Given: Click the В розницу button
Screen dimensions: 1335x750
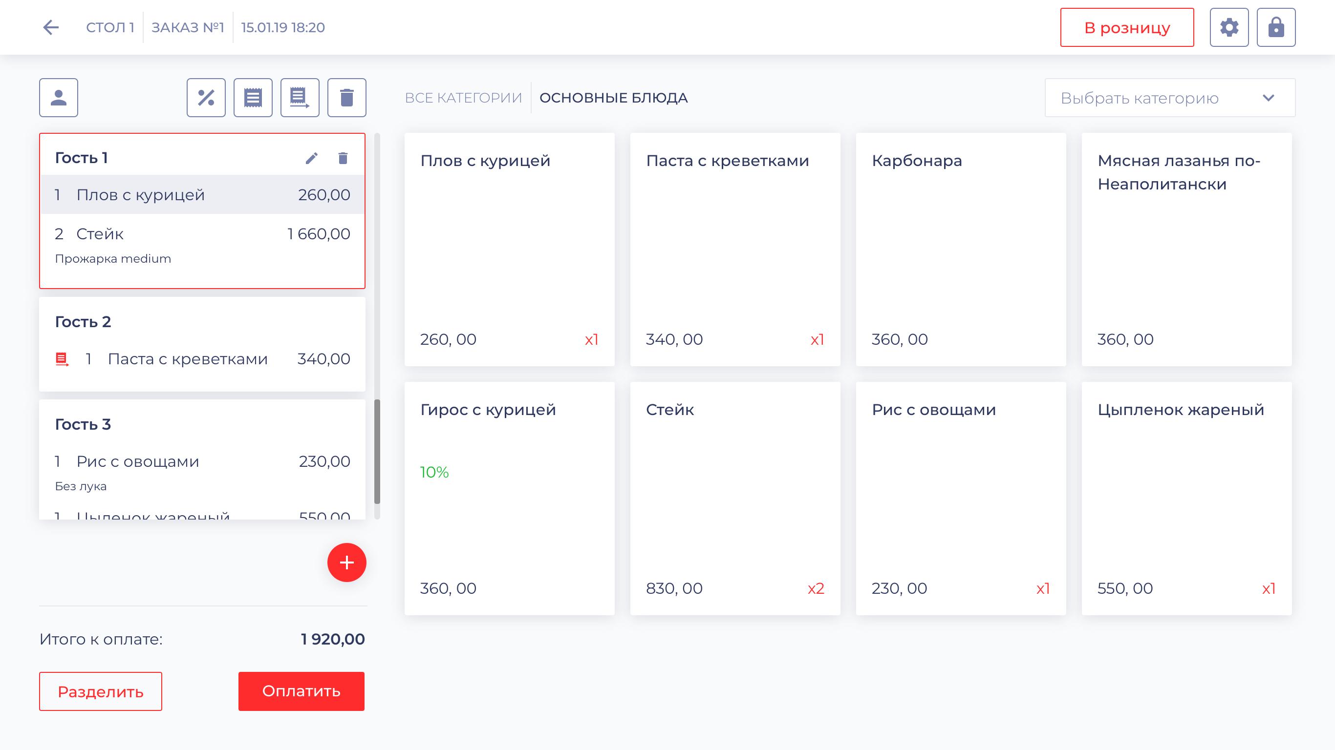Looking at the screenshot, I should (x=1127, y=27).
